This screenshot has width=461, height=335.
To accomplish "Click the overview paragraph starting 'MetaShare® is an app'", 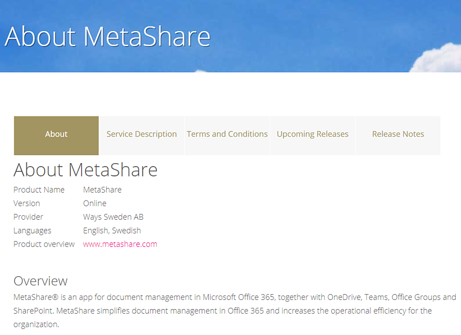I will (x=235, y=311).
